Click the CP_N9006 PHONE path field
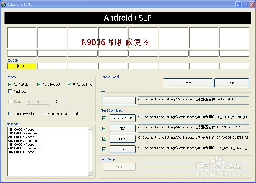 coord(193,139)
